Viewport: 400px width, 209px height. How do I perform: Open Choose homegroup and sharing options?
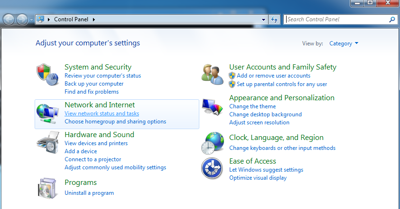115,122
